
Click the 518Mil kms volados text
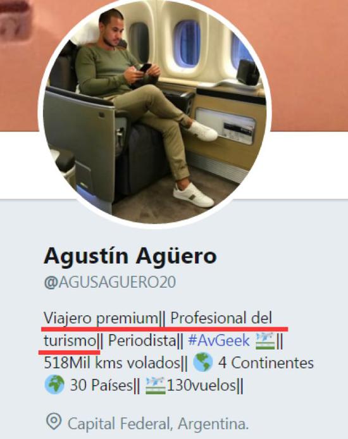pos(112,363)
